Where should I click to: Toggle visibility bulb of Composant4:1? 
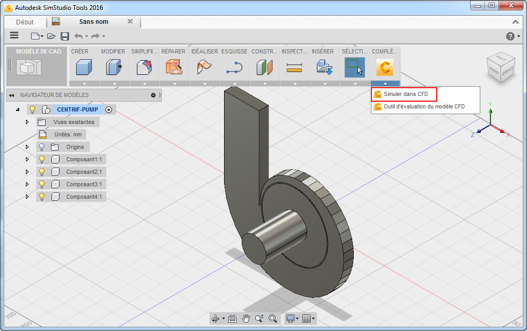tap(41, 197)
